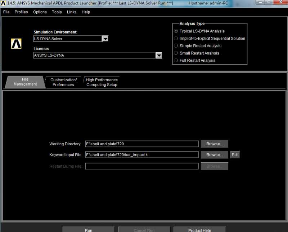
Task: Click the Run button
Action: (89, 229)
